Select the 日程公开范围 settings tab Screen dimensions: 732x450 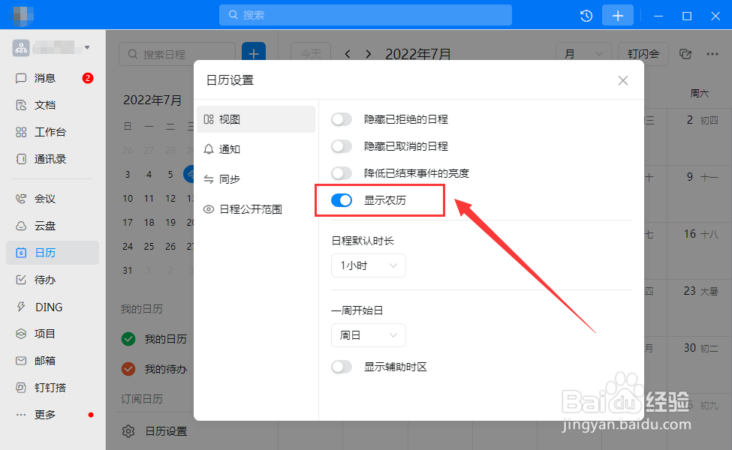coord(256,209)
